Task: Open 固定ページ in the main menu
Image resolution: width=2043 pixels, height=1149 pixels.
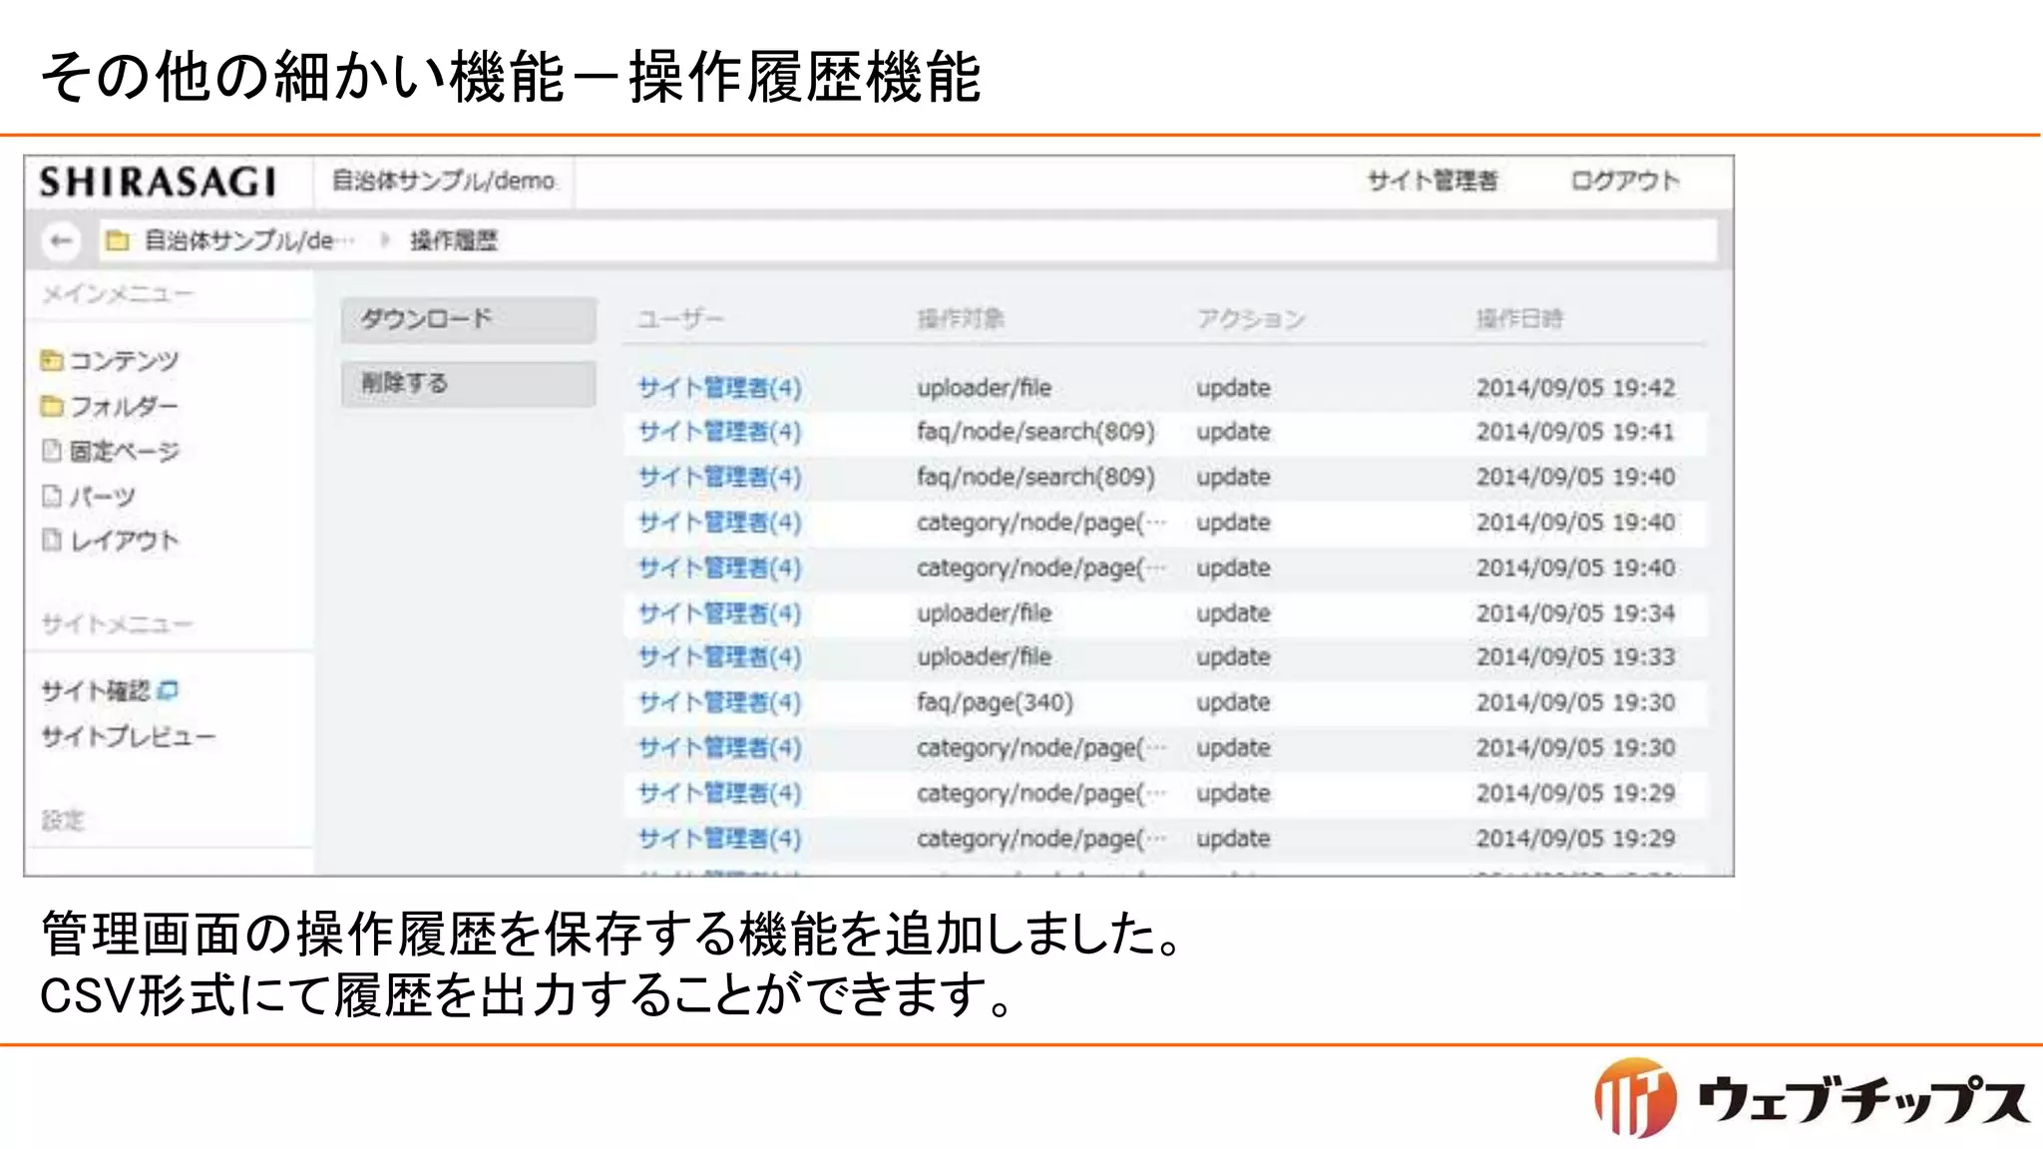Action: coord(124,451)
